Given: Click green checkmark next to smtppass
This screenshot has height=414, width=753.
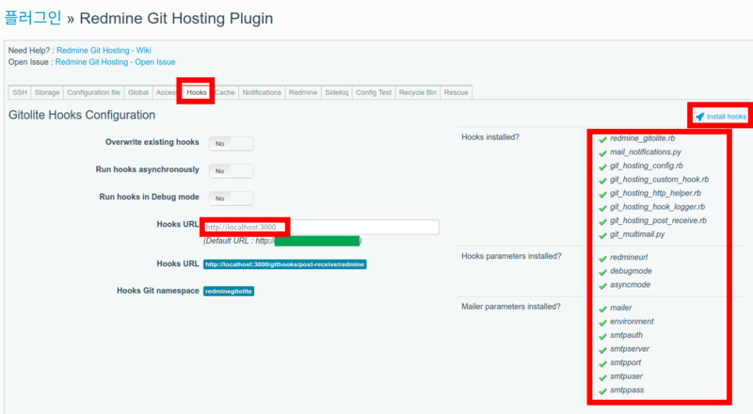Looking at the screenshot, I should [x=602, y=390].
